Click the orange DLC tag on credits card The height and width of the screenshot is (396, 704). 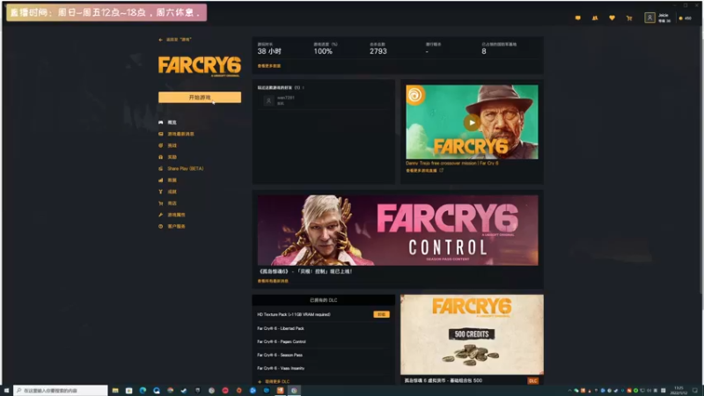tap(532, 381)
